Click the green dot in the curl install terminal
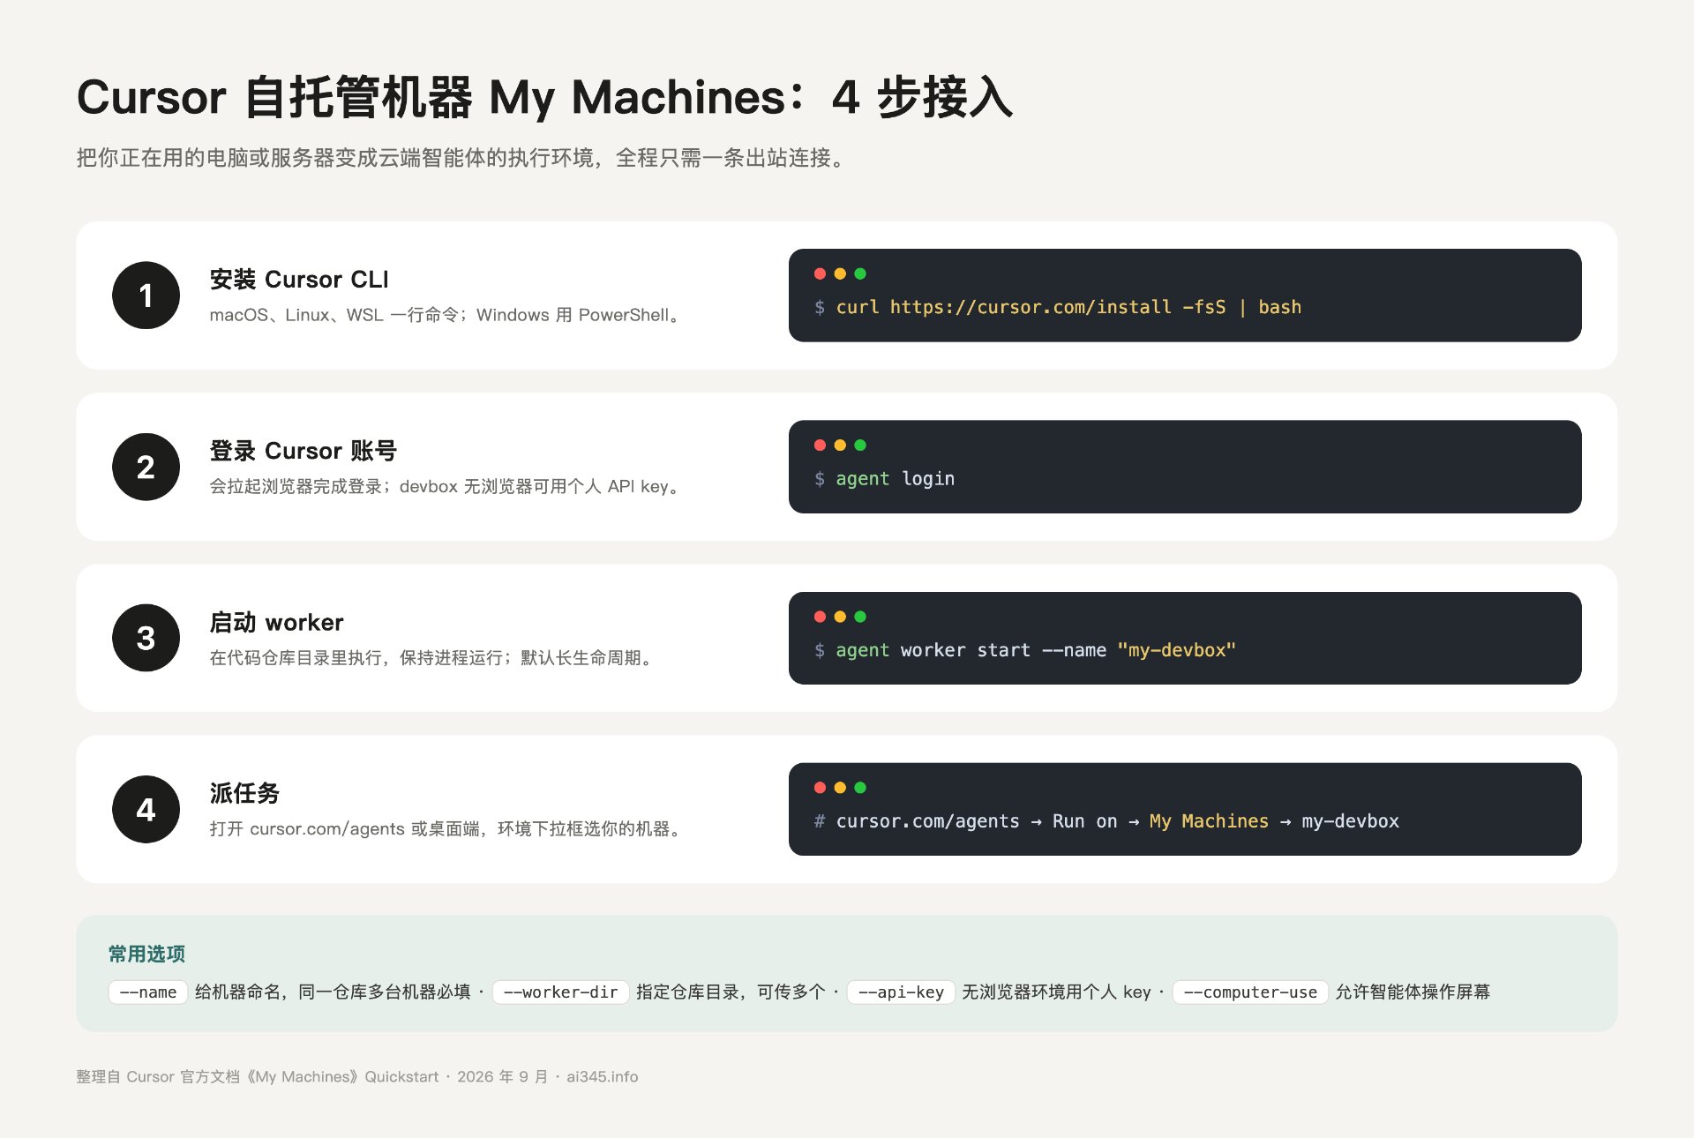This screenshot has width=1694, height=1138. pyautogui.click(x=860, y=273)
